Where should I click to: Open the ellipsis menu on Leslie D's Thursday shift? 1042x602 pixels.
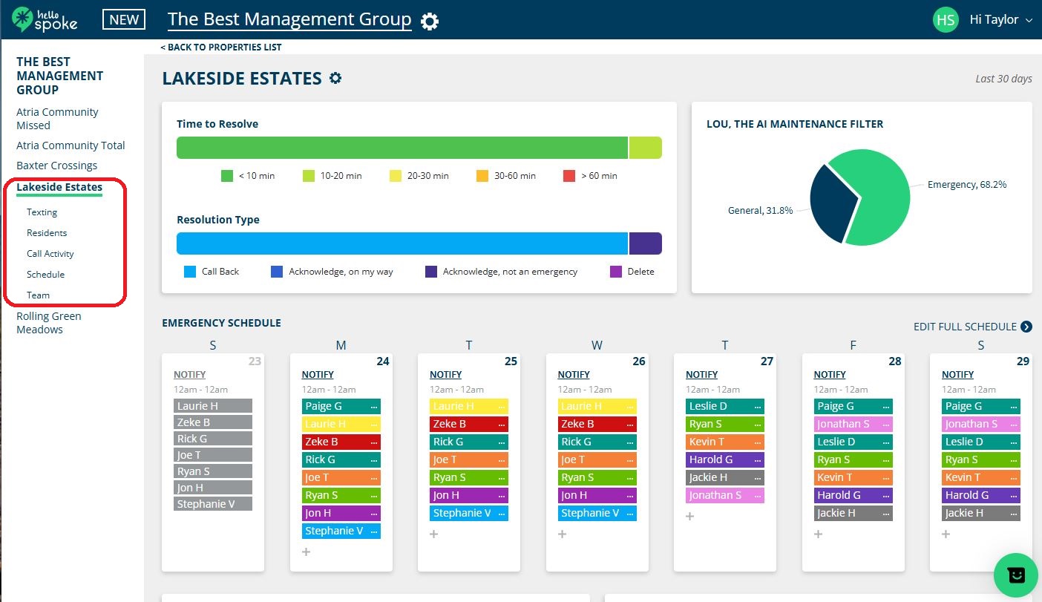(x=757, y=406)
